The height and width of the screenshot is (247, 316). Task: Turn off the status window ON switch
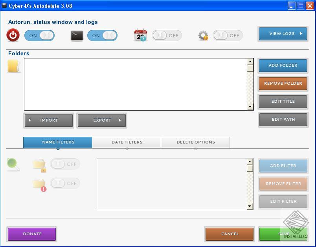pyautogui.click(x=102, y=36)
